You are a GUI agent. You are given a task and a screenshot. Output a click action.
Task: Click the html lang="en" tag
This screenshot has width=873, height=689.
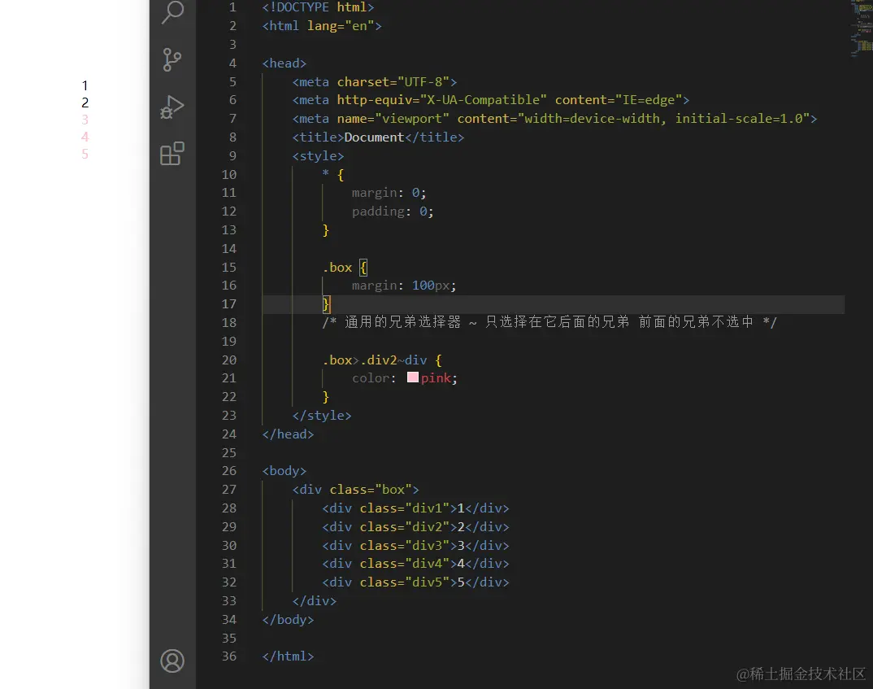[x=322, y=26]
